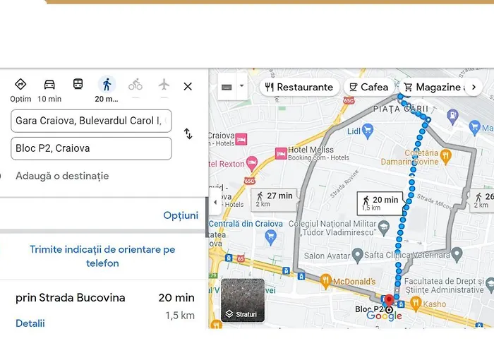Open the map view dropdown at top left

[233, 87]
